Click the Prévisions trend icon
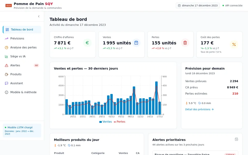The height and width of the screenshot is (155, 248). [6, 38]
